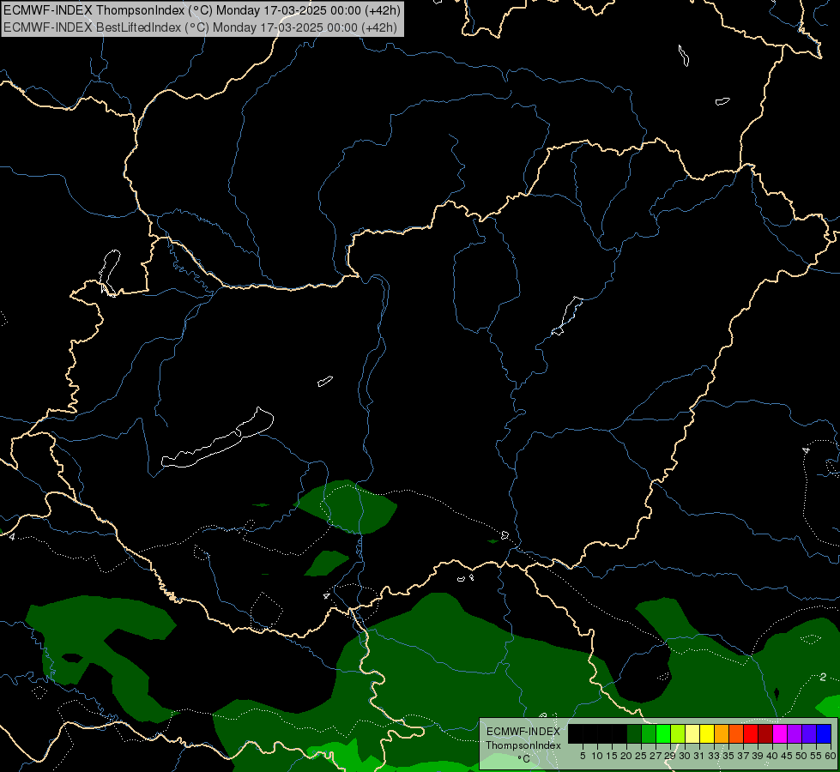Click legend tick value 10

click(x=597, y=756)
